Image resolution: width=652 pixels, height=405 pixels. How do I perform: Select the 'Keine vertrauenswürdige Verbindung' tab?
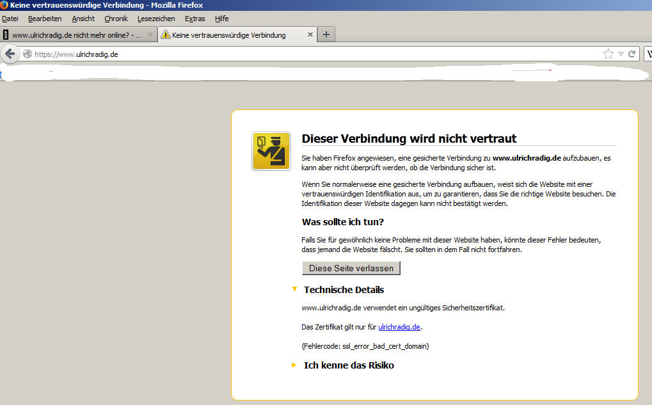[237, 35]
